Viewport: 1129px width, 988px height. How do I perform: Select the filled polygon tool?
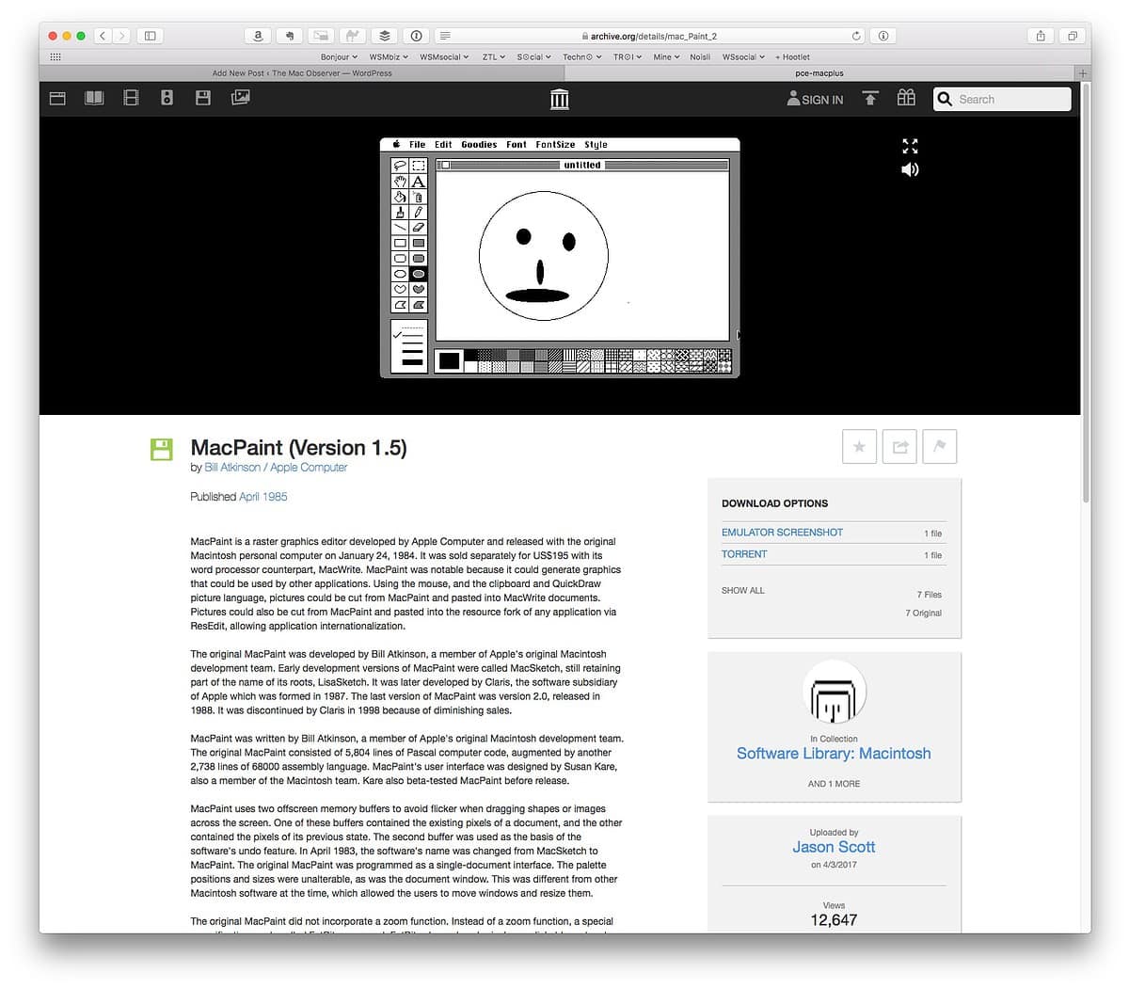tap(419, 305)
